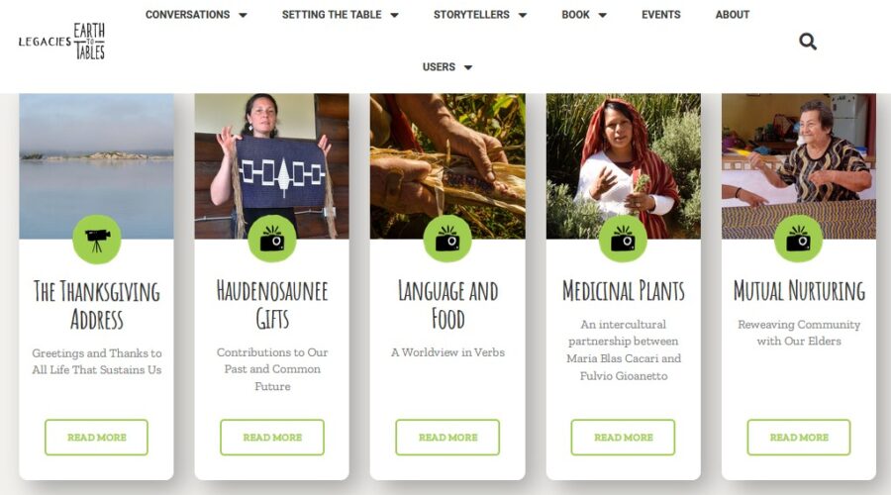The image size is (891, 495).
Task: Click the misty lake photo thumbnail
Action: coord(97,166)
